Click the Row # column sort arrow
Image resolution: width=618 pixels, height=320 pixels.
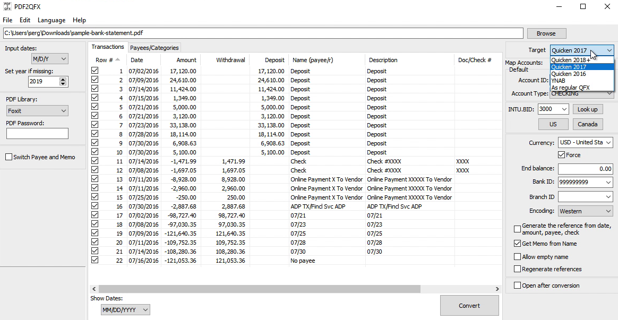pos(117,59)
